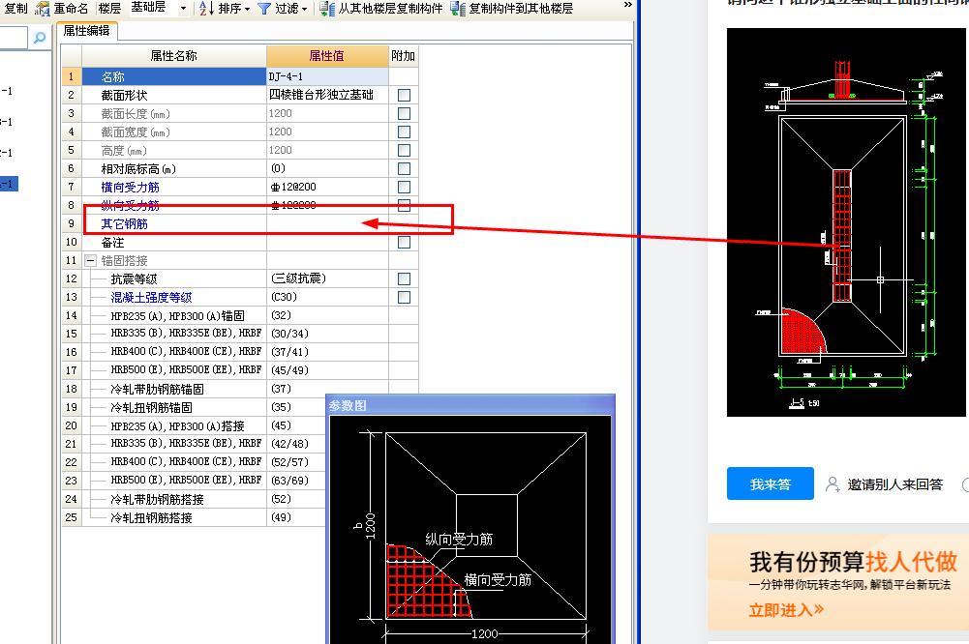Enable 附加 checkbox for 横向受力筋
Viewport: 969px width, 644px height.
pyautogui.click(x=403, y=187)
